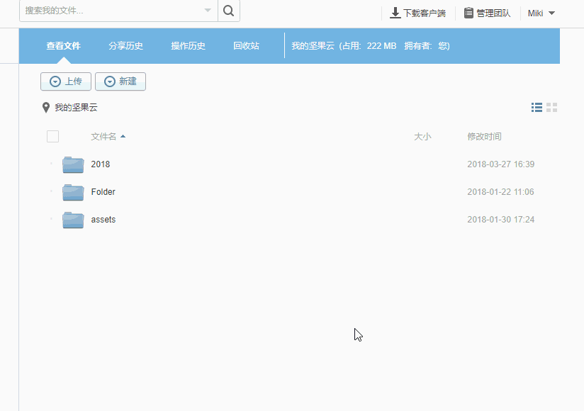Open the folder named 2018

click(x=101, y=164)
